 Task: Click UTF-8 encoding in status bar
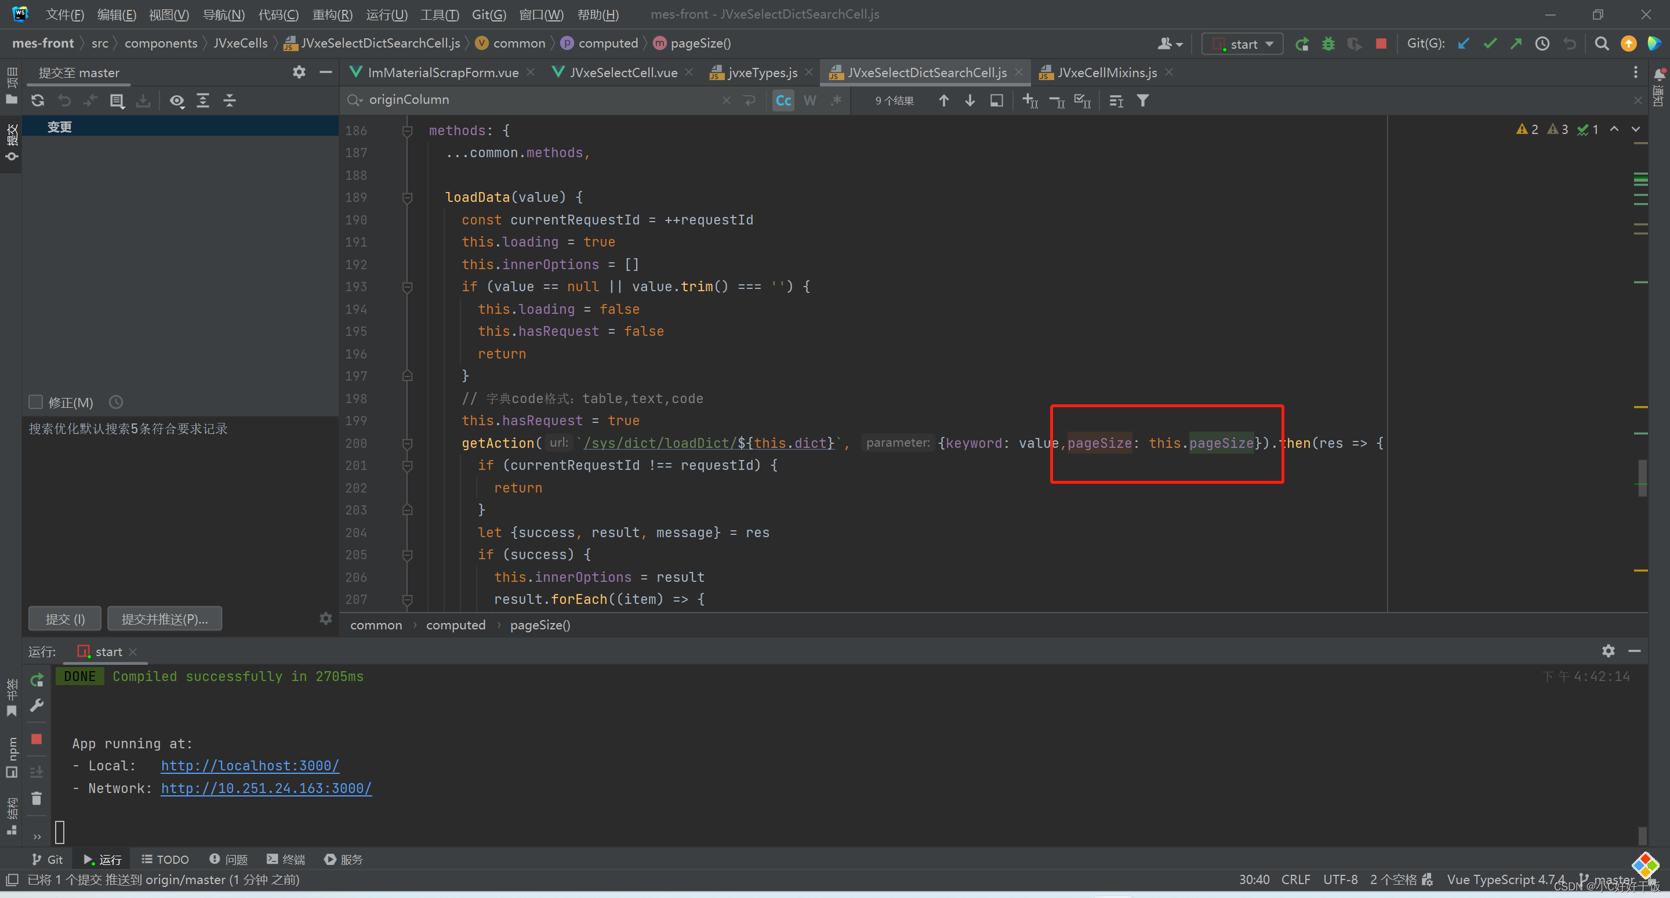1340,880
